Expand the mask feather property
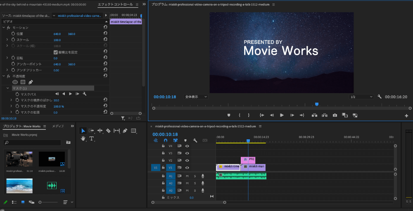Image resolution: width=413 pixels, height=211 pixels. coord(11,100)
